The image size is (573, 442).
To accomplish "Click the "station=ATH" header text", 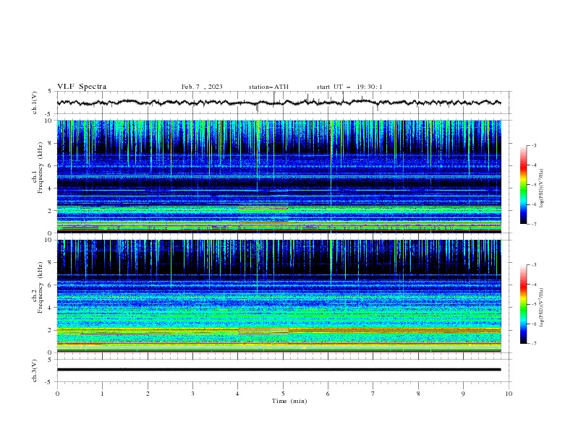I will [x=268, y=87].
